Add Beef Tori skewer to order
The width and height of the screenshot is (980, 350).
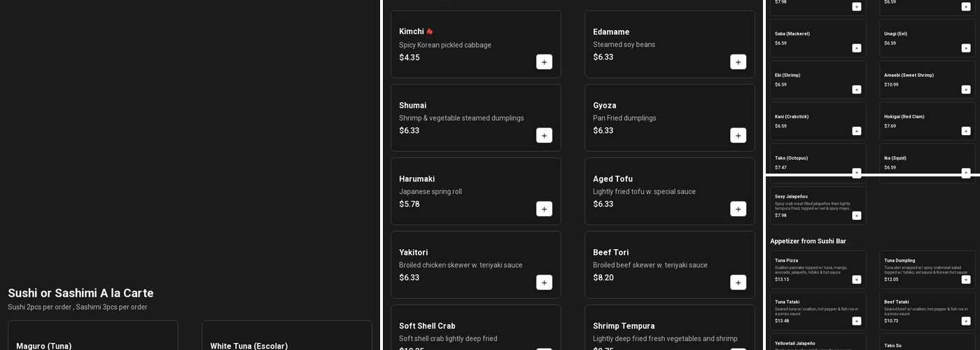click(738, 282)
